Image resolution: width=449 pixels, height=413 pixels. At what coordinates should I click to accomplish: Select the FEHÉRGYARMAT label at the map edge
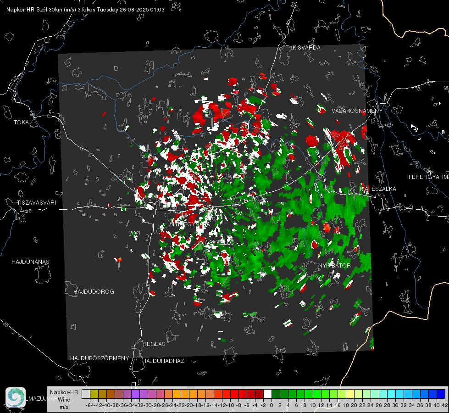pos(428,177)
